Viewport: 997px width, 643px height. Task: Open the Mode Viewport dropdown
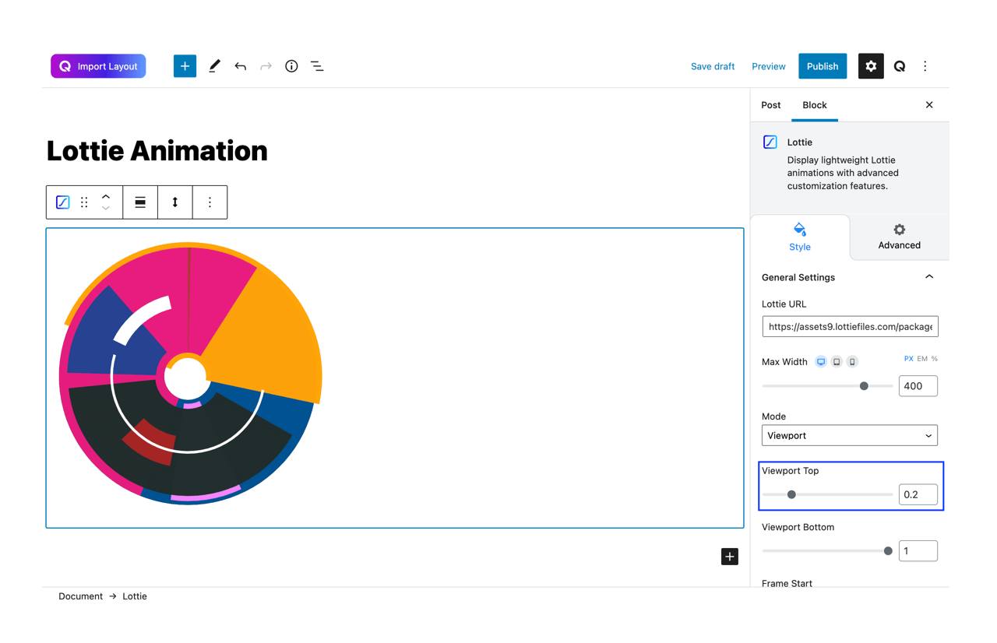point(850,435)
